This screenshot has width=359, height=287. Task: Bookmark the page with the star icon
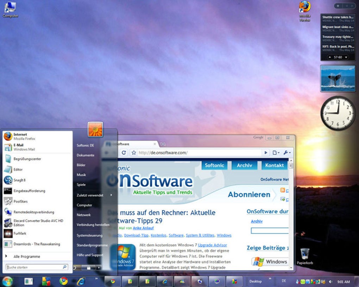[134, 153]
